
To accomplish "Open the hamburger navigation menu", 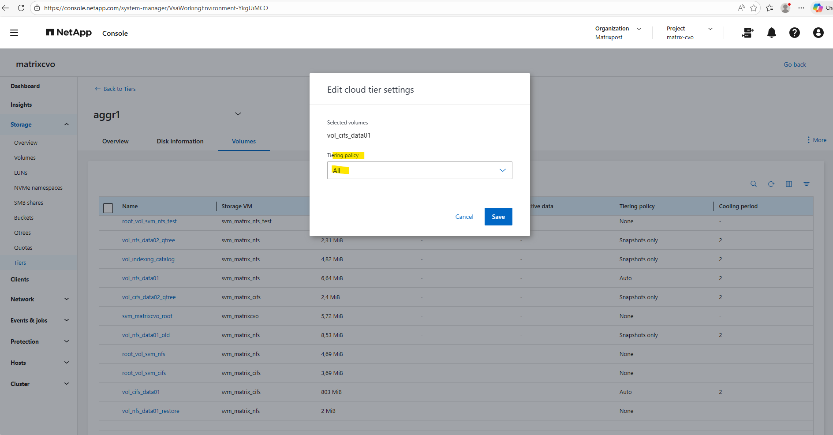I will (14, 33).
